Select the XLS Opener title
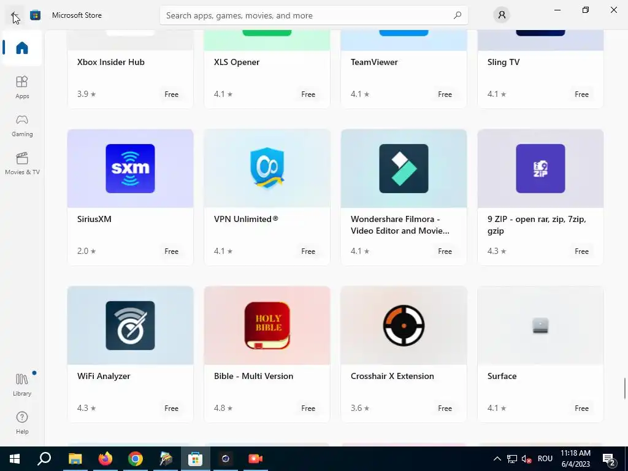Image resolution: width=628 pixels, height=471 pixels. point(237,62)
